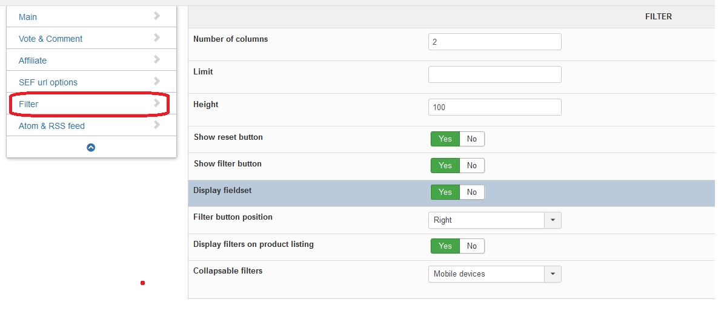The image size is (724, 328).
Task: Click the Number of columns input field
Action: click(494, 42)
